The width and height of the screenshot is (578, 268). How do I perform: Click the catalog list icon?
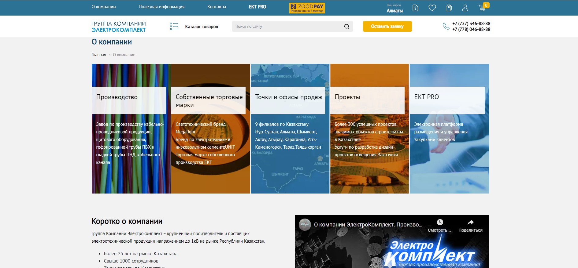174,27
